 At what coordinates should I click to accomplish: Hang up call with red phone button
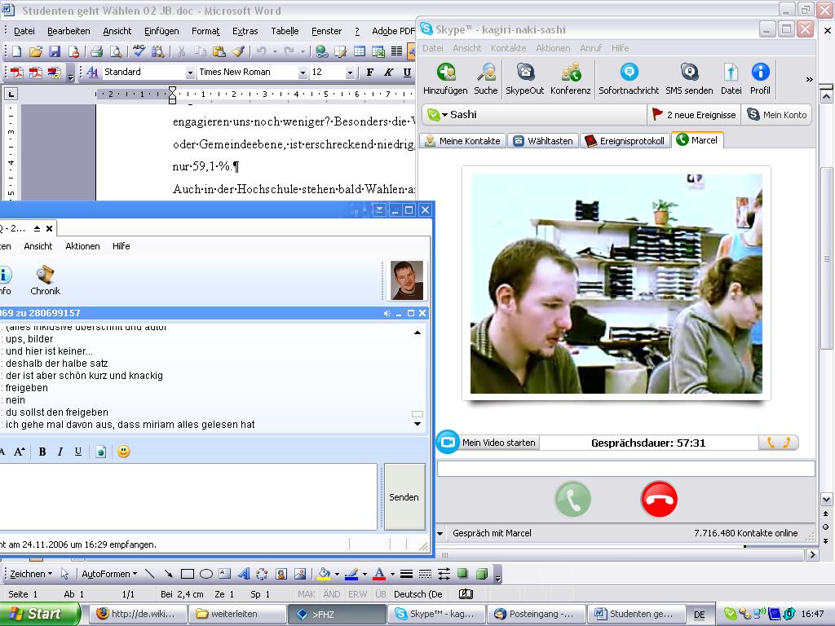coord(659,500)
